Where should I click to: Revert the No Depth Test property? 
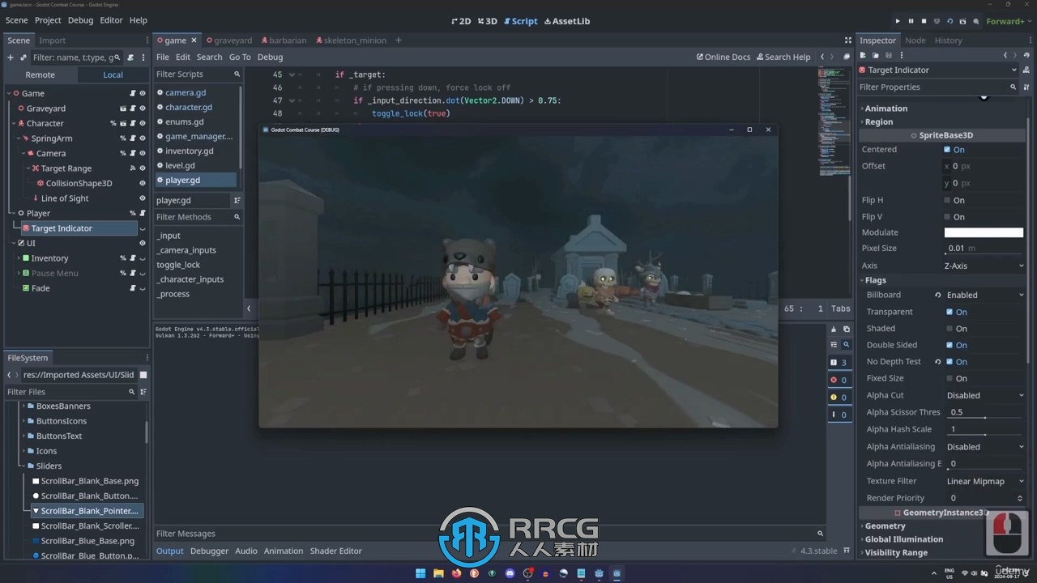pyautogui.click(x=937, y=362)
